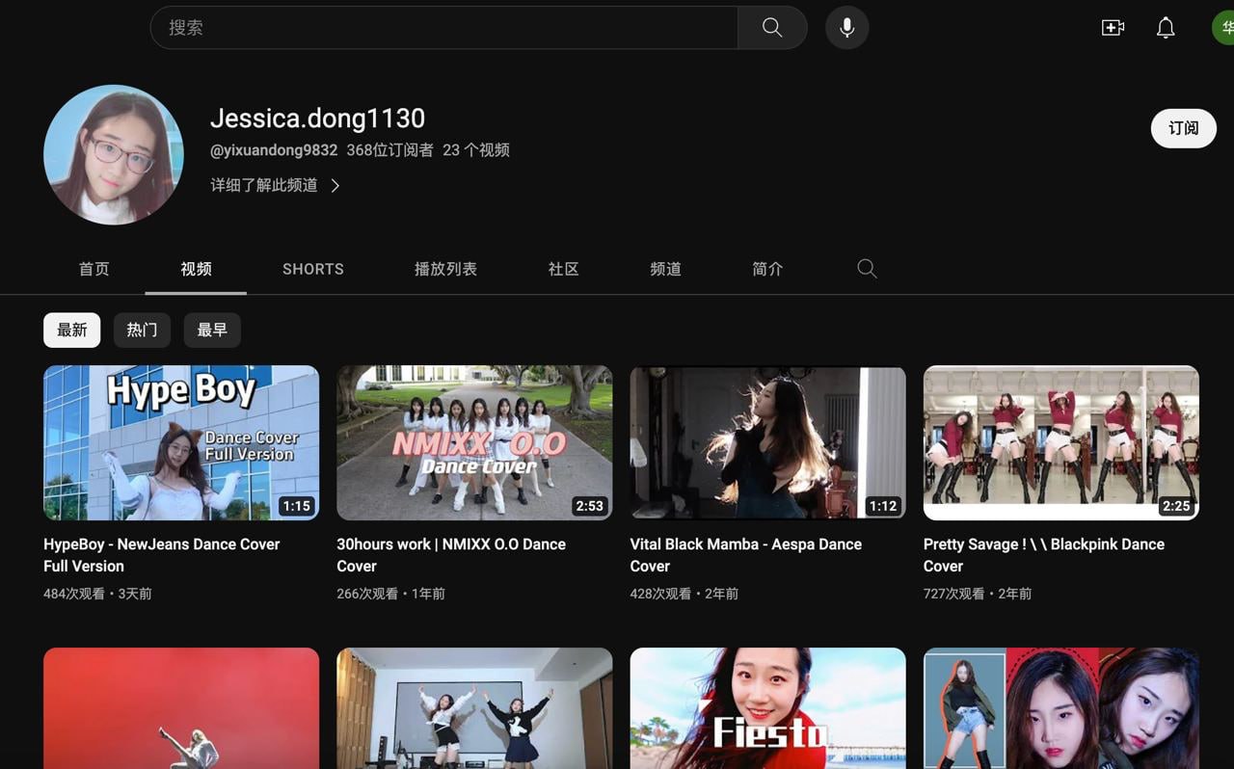The height and width of the screenshot is (769, 1234).
Task: Open the Hype Boy video thumbnail
Action: (181, 442)
